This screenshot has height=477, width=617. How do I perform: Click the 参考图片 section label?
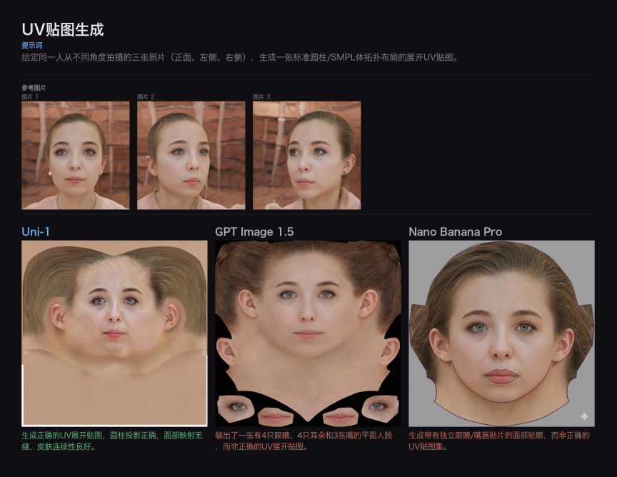(x=34, y=88)
